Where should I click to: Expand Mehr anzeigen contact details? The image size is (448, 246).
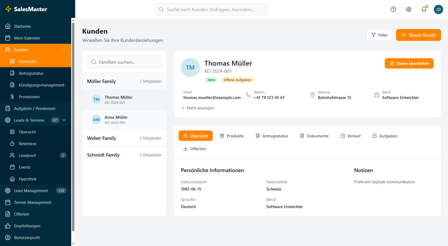coord(198,108)
